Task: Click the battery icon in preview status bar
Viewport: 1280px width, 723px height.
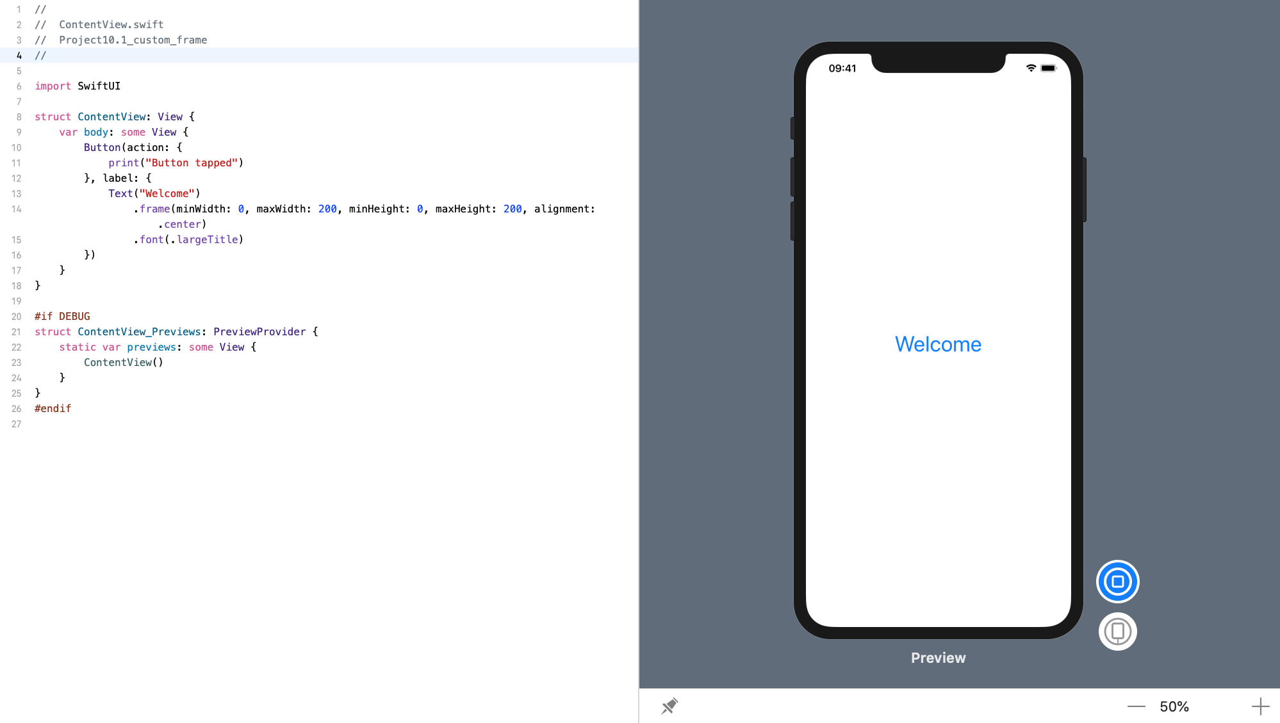Action: click(1049, 68)
